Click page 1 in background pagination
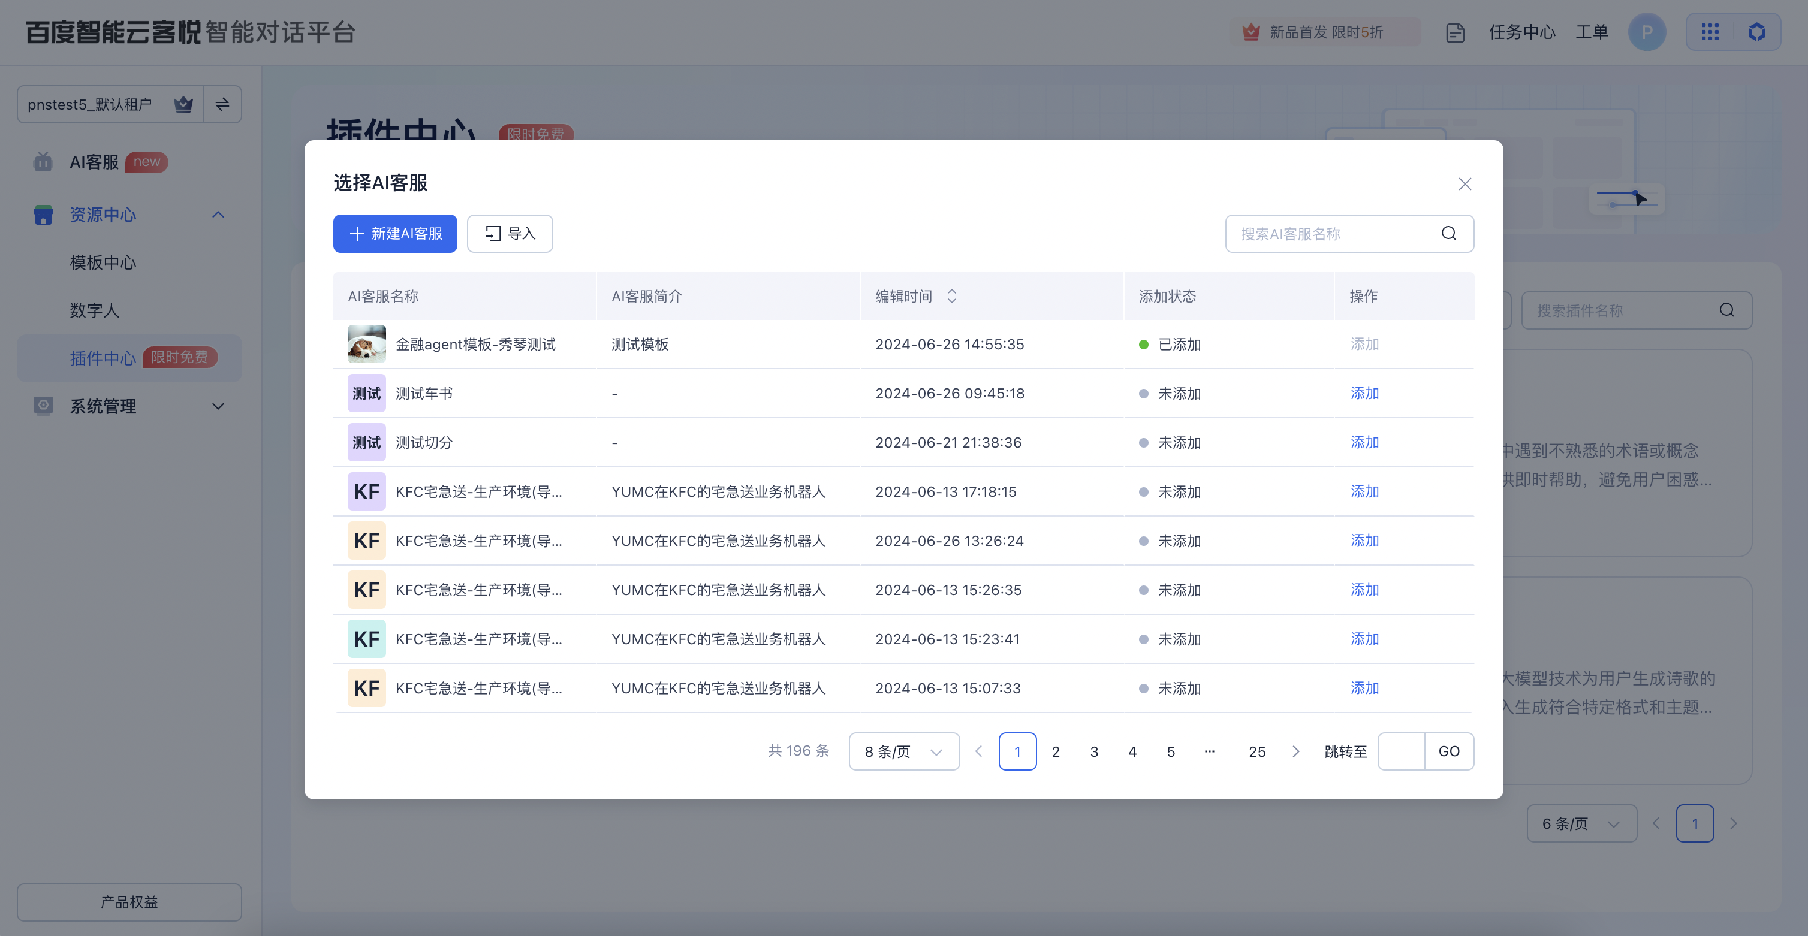 [1694, 823]
